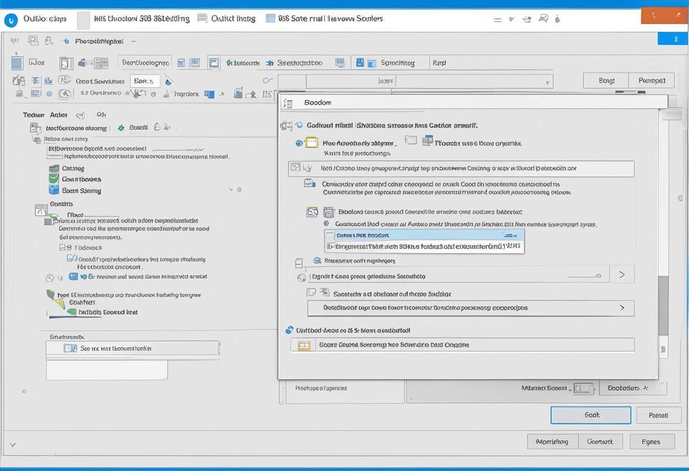
Task: Click the blue cube icon beside Boem Soning
Action: [x=54, y=191]
